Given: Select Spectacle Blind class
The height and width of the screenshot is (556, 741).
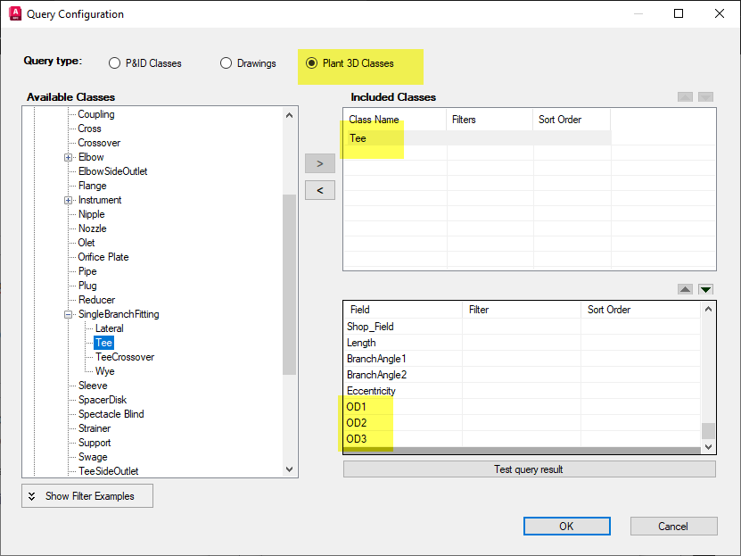Looking at the screenshot, I should (111, 414).
